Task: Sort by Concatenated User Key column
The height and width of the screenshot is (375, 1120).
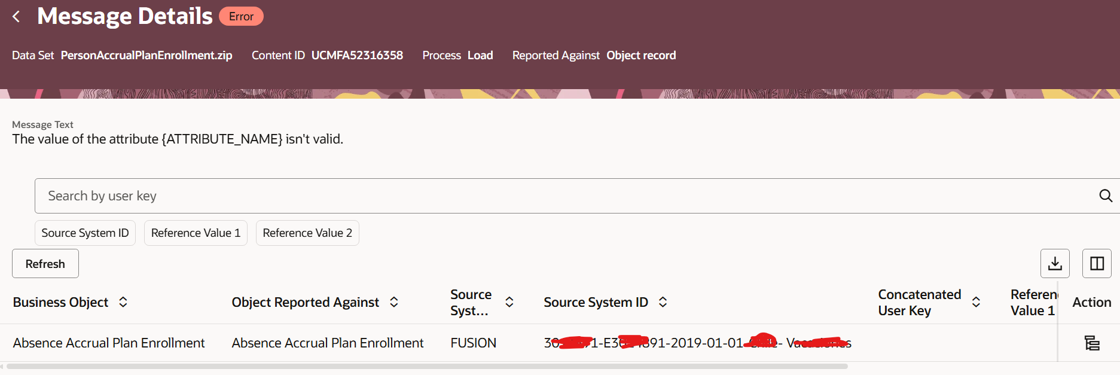Action: (x=976, y=302)
